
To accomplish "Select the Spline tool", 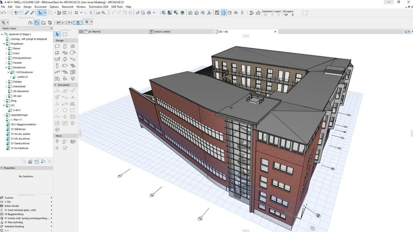I will 57,117.
